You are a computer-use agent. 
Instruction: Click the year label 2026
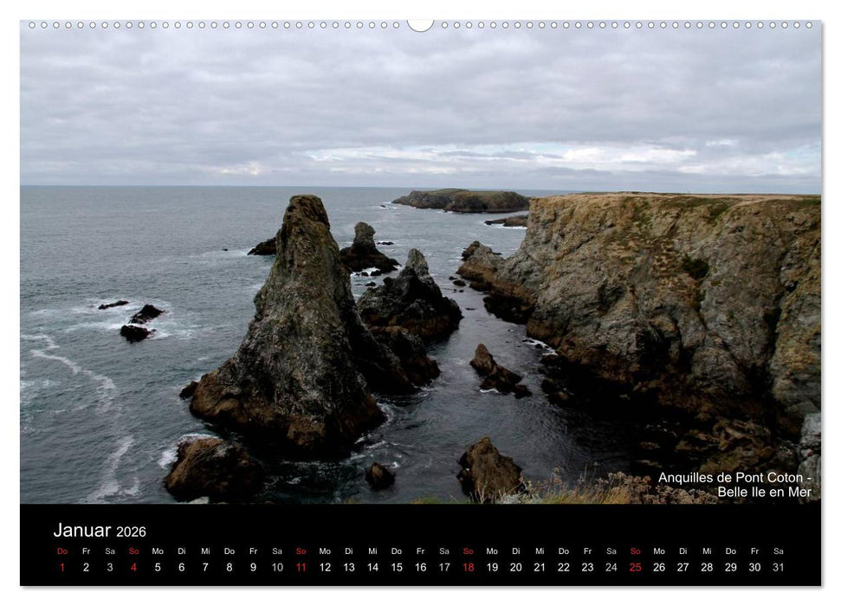[x=130, y=532]
